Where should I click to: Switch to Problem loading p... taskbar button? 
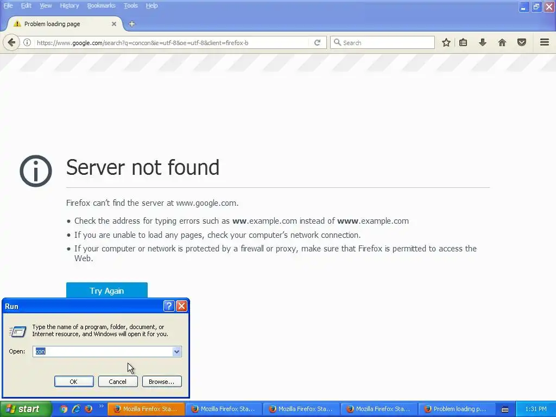pos(456,409)
